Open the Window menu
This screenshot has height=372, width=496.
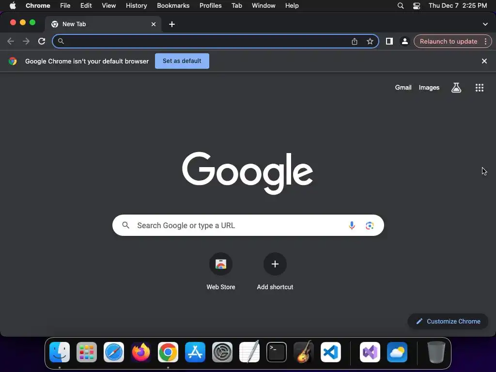[x=263, y=6]
